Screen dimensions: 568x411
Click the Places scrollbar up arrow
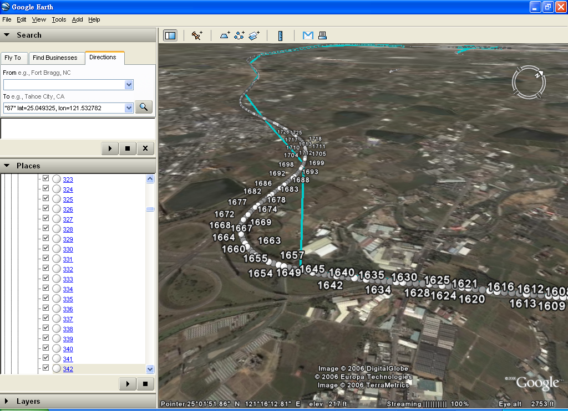click(x=150, y=179)
